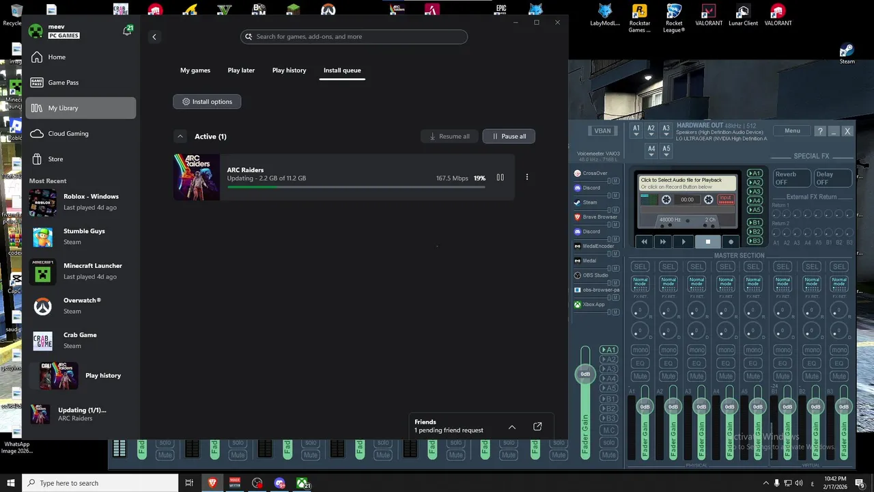Switch to My games tab

[x=195, y=70]
